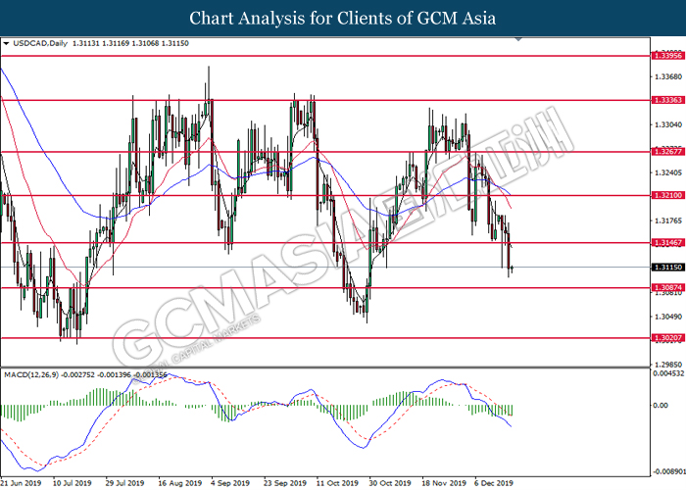The height and width of the screenshot is (490, 686).
Task: Select the 1.31467 red level label
Action: (x=666, y=243)
